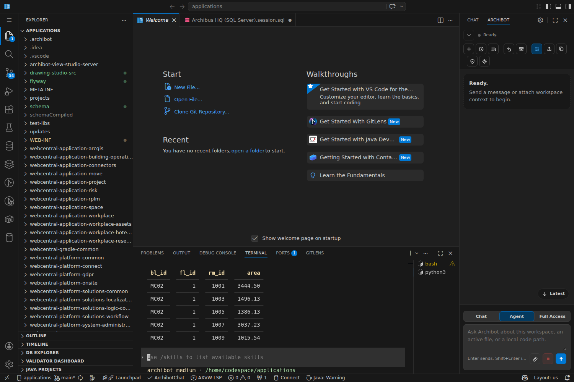Expand the TIMELINE section
574x382 pixels.
76,345
